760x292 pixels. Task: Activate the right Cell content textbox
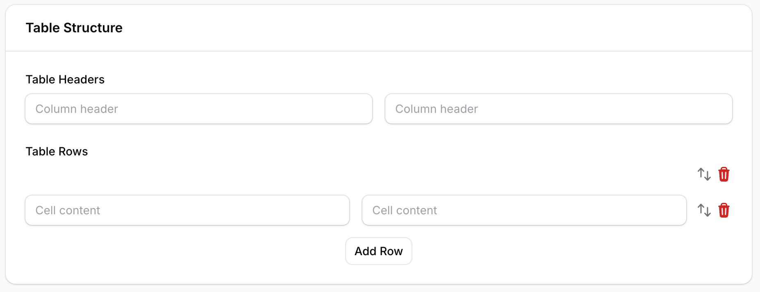pyautogui.click(x=524, y=210)
